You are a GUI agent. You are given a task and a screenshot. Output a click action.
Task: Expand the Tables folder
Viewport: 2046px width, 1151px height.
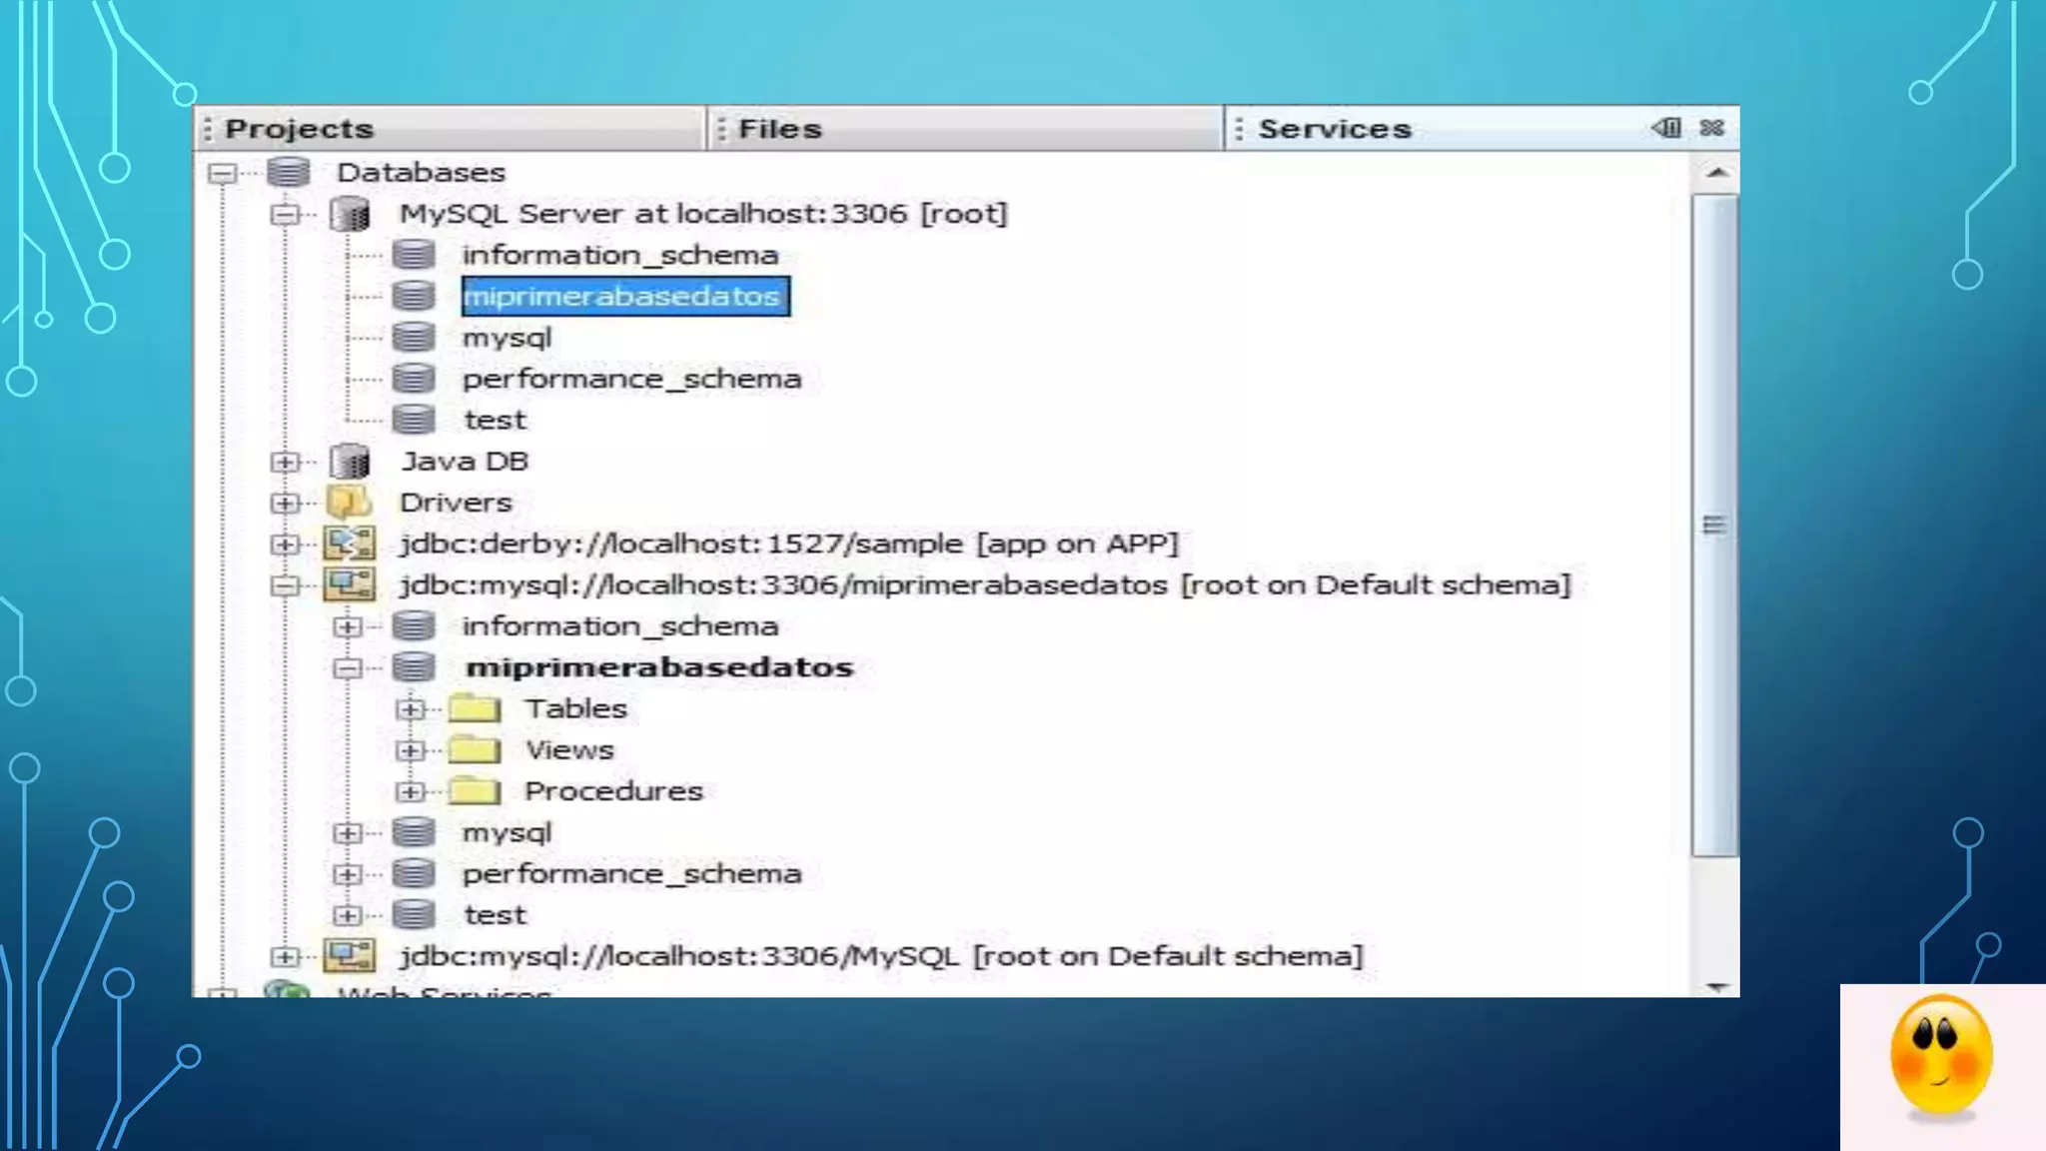[x=410, y=709]
